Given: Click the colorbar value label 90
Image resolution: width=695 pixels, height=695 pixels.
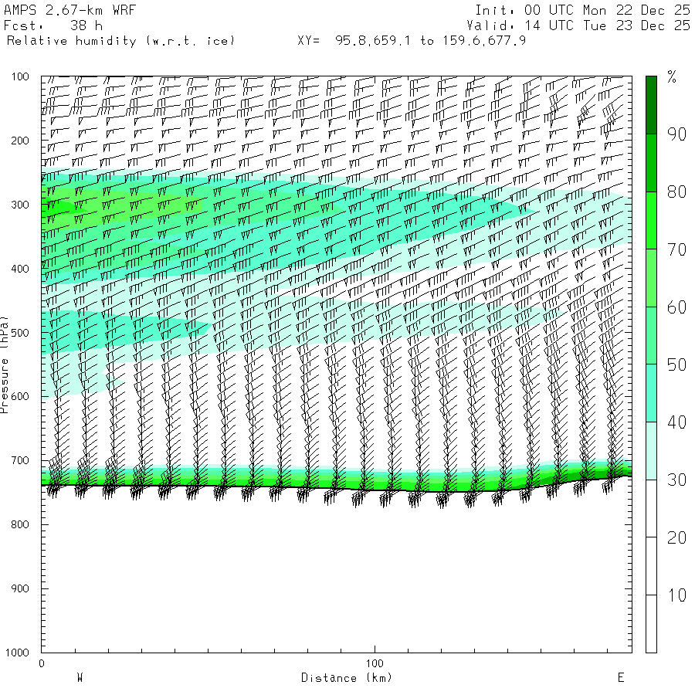Looking at the screenshot, I should 676,134.
